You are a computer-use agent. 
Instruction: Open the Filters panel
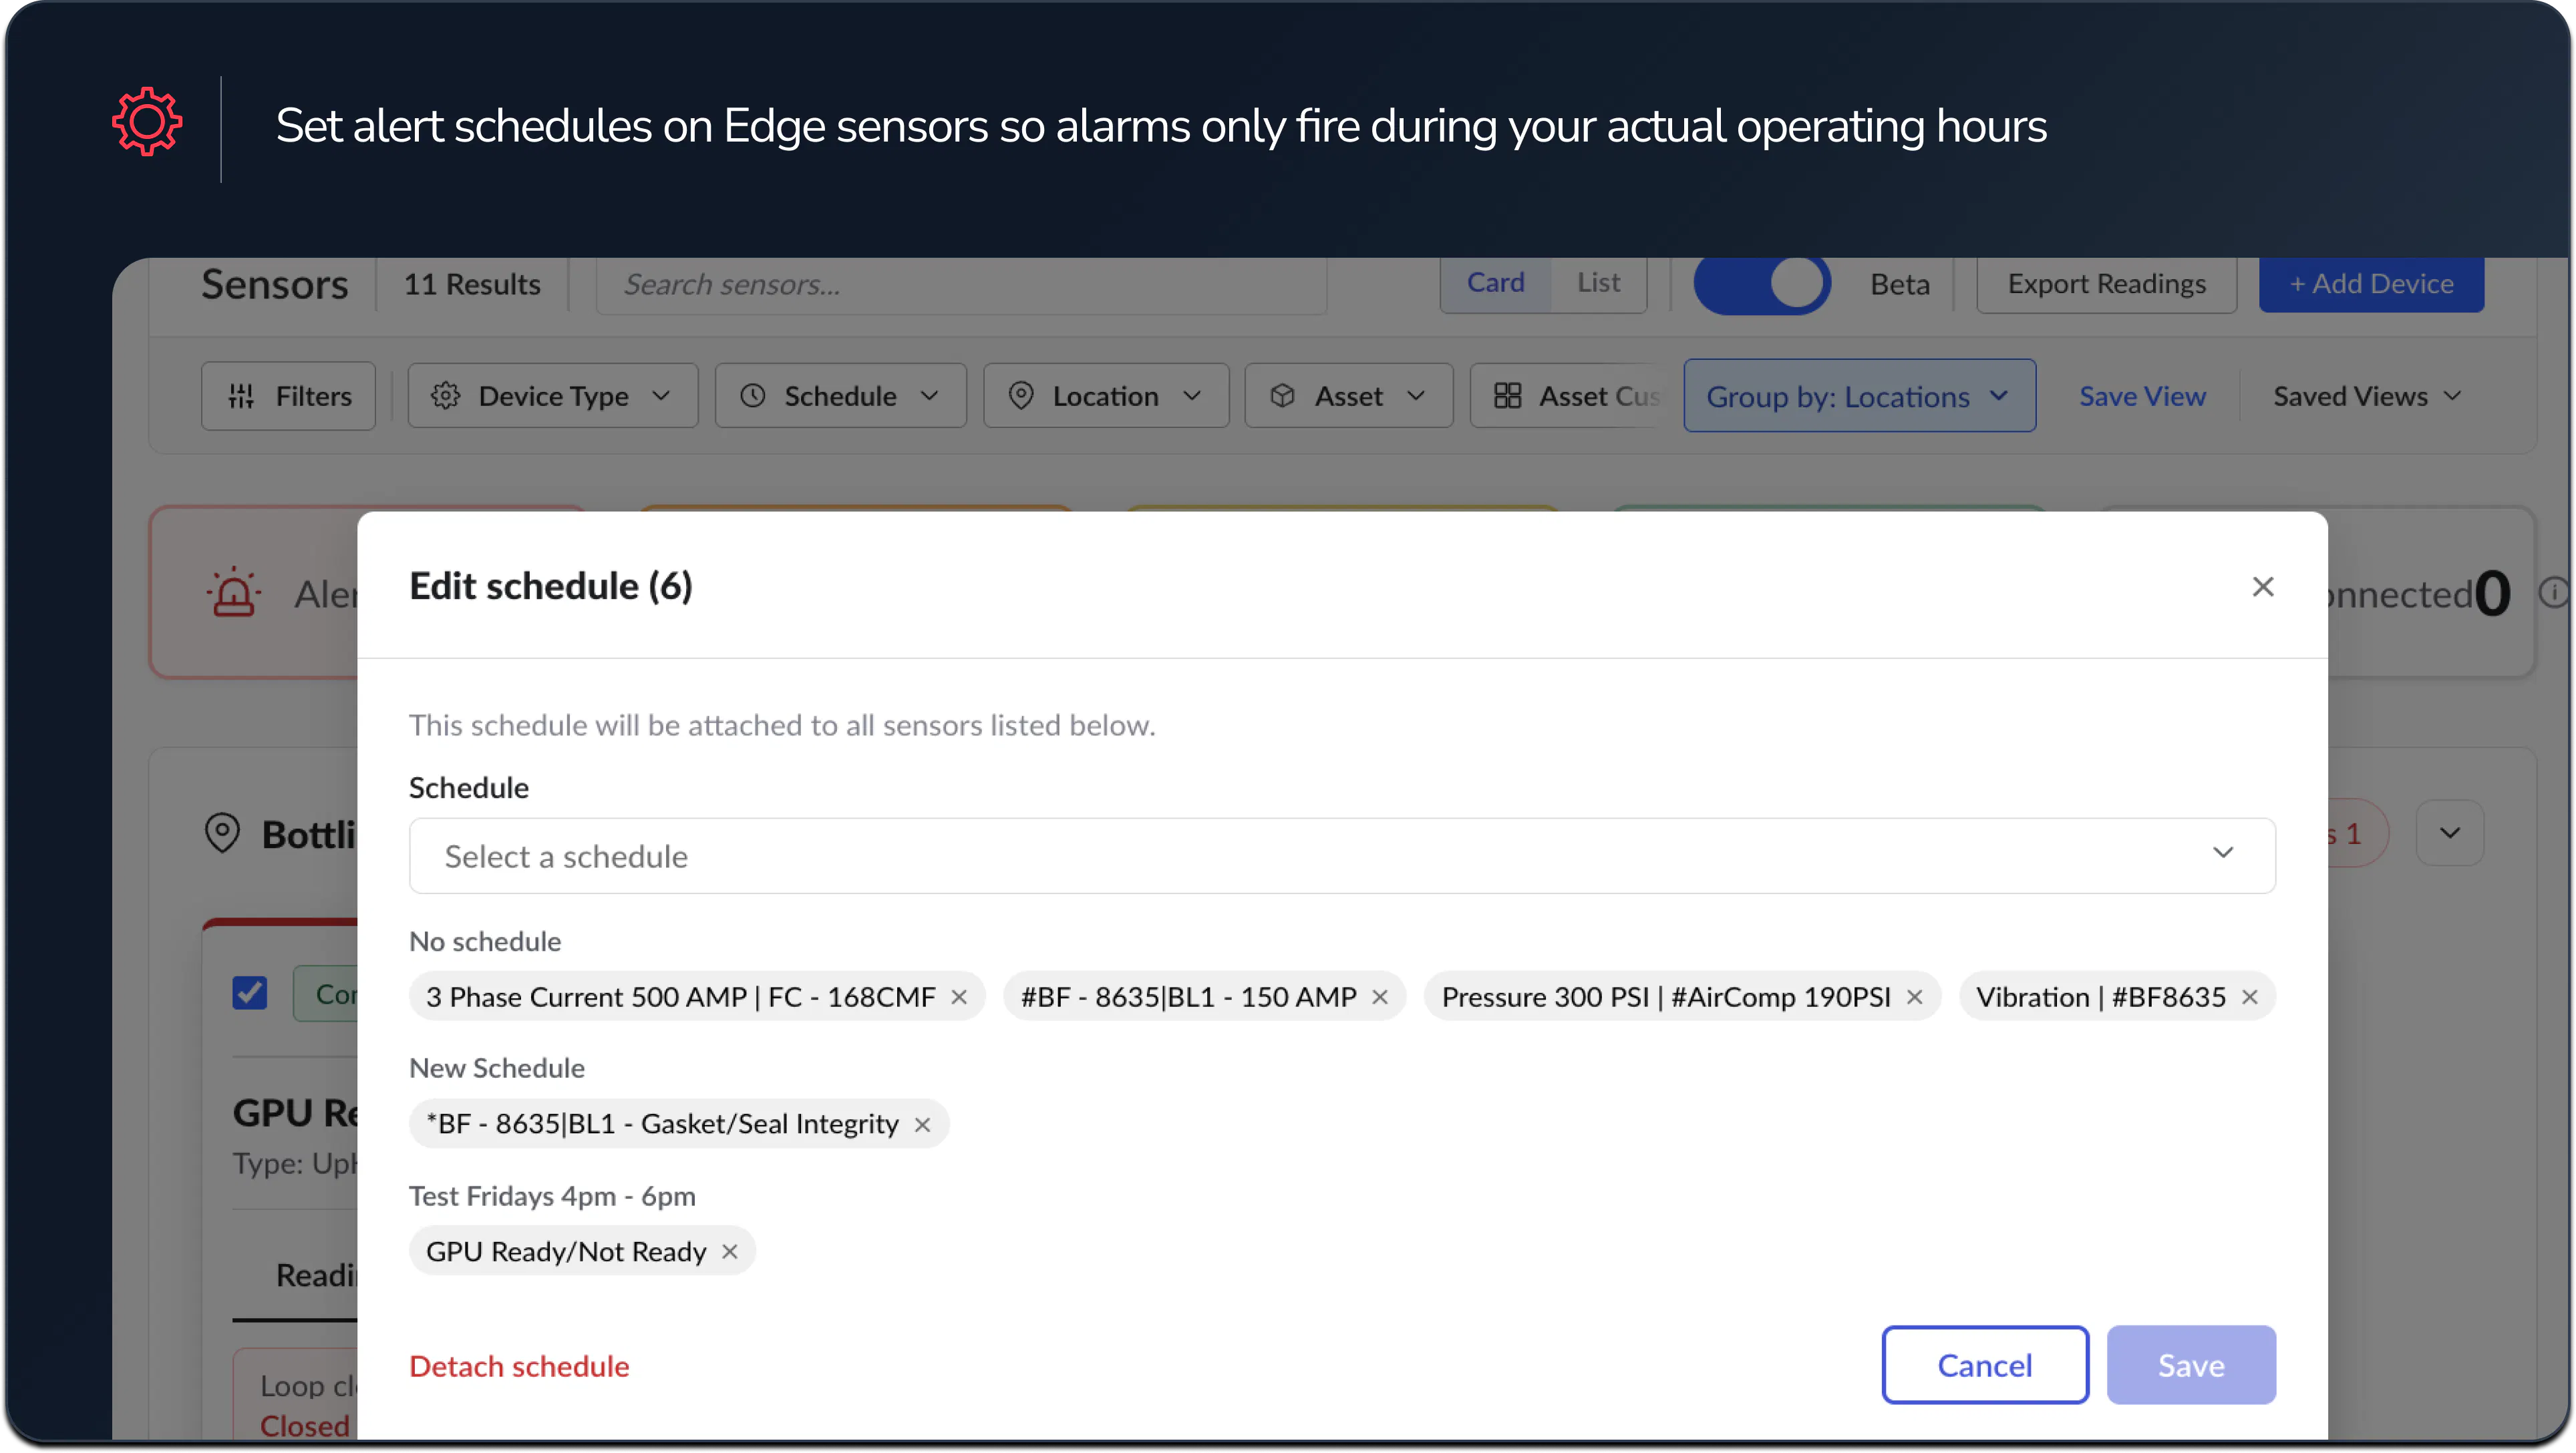point(289,397)
